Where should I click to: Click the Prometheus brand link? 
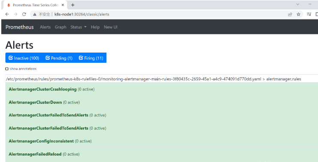tap(20, 27)
